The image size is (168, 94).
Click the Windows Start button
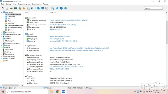click(3, 92)
